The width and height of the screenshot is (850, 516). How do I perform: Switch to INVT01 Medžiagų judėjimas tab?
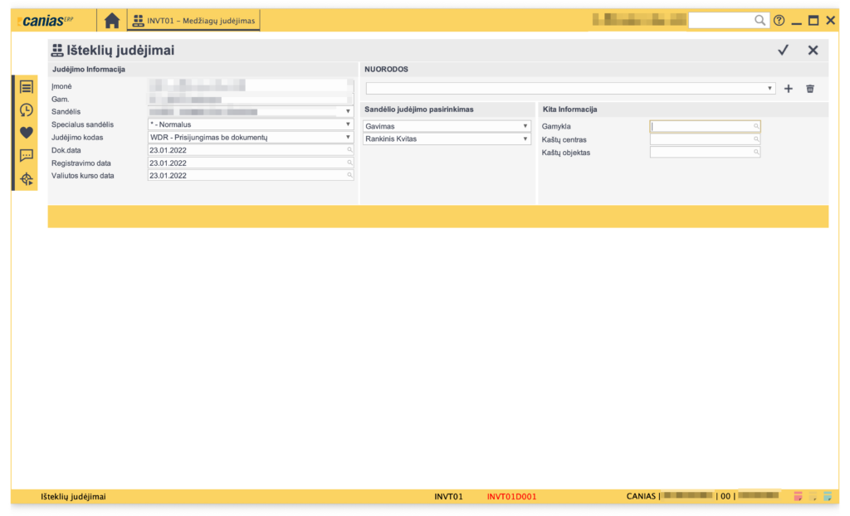[x=193, y=21]
